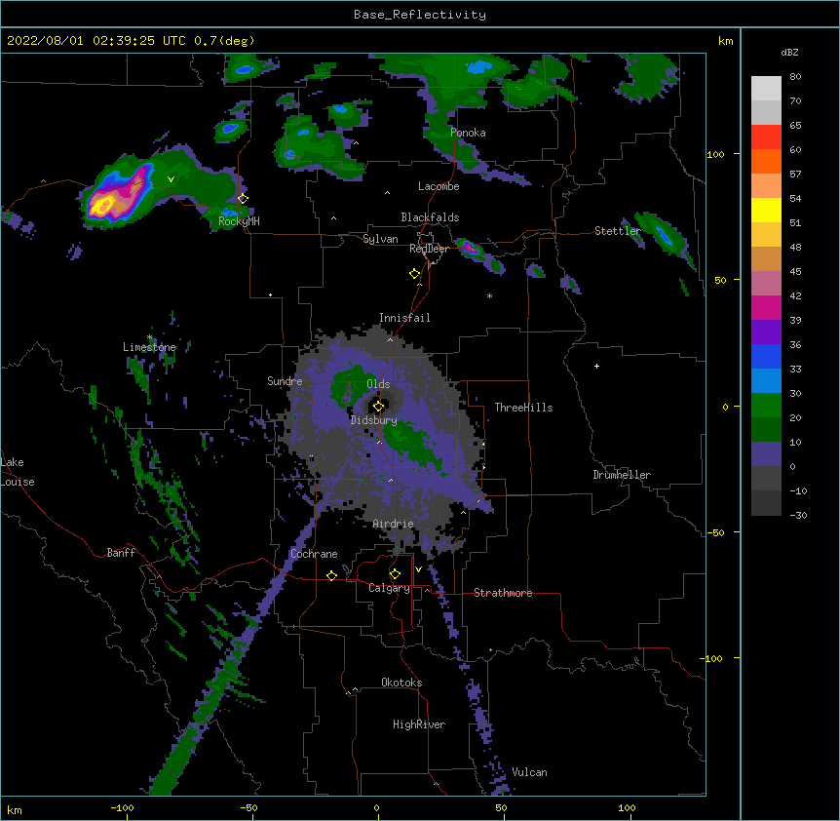This screenshot has width=840, height=821.
Task: Click the Olds town label
Action: 378,384
